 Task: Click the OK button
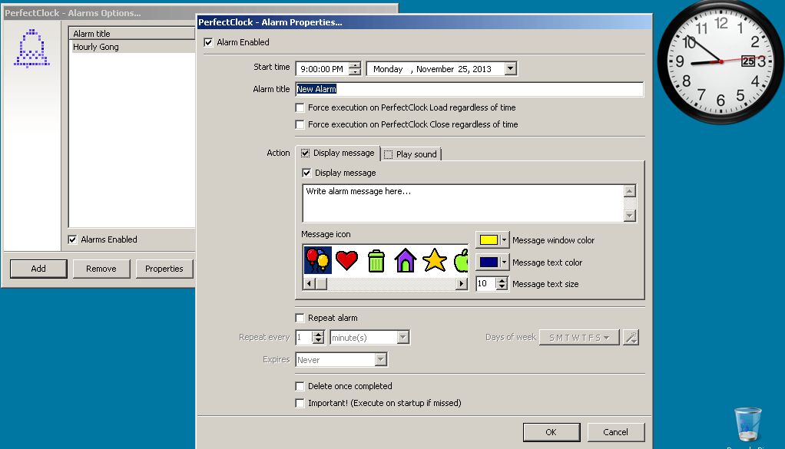click(551, 432)
